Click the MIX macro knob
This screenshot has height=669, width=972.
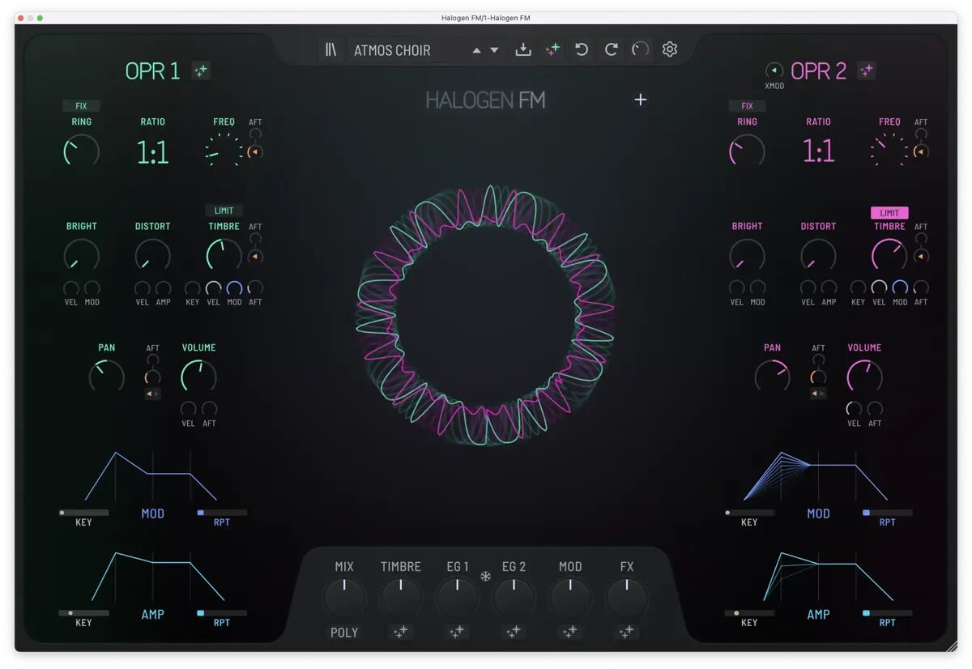click(x=344, y=598)
